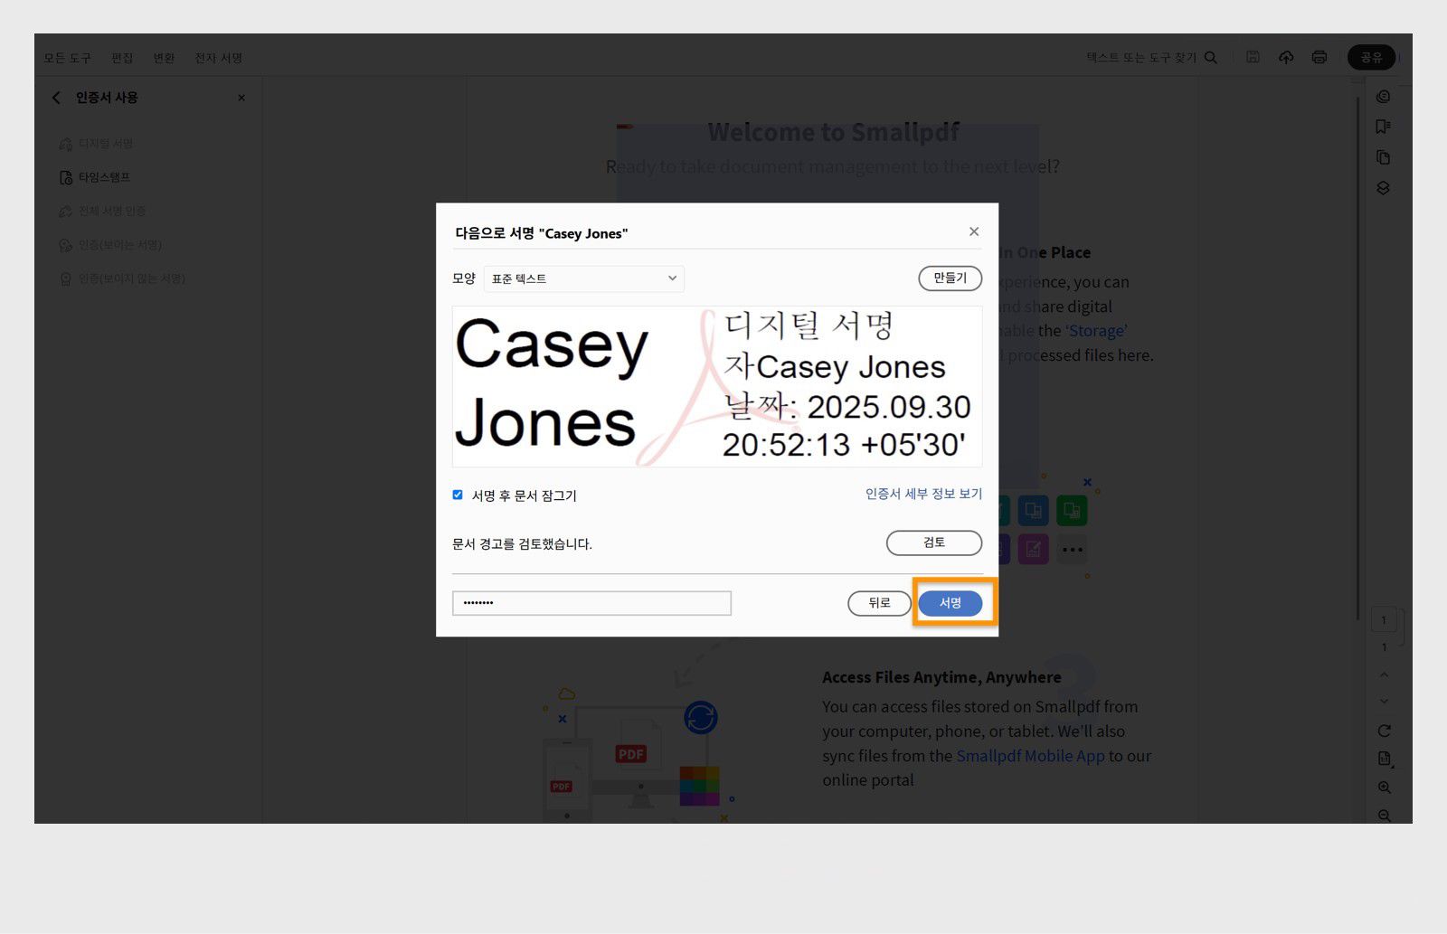Open the page thumbnails panel icon
The width and height of the screenshot is (1447, 934).
click(x=1383, y=157)
